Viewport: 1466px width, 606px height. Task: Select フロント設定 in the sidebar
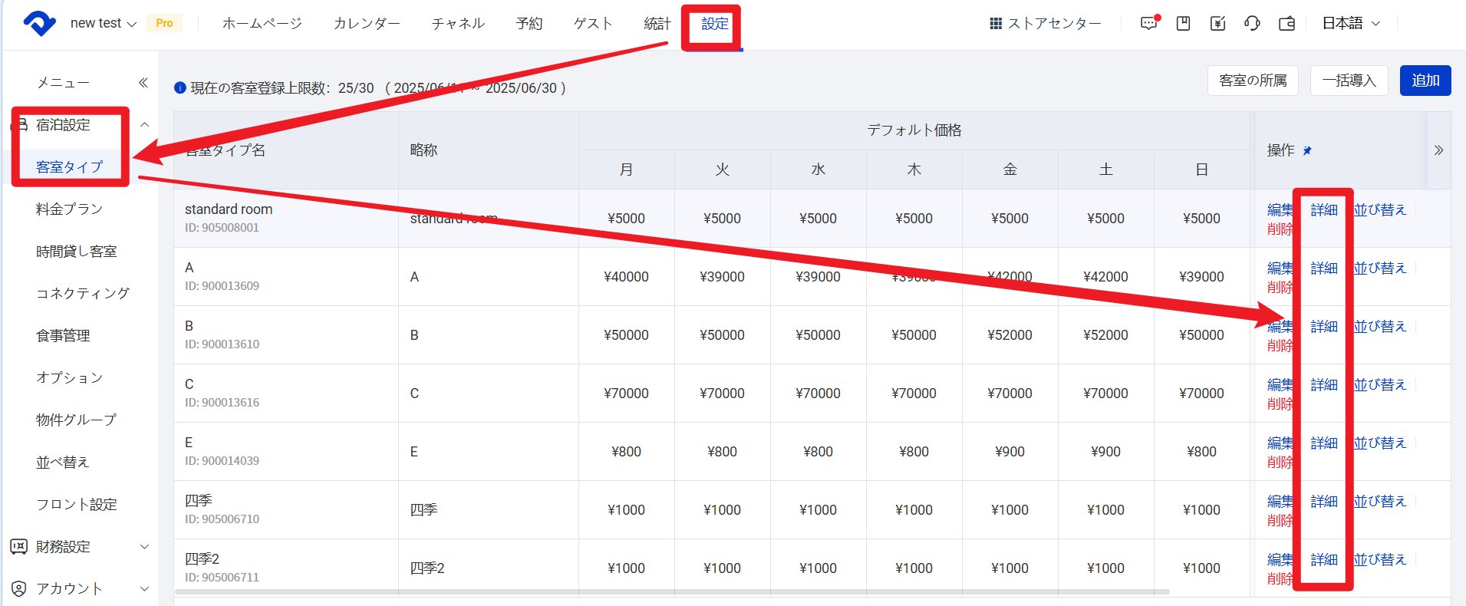pyautogui.click(x=76, y=504)
